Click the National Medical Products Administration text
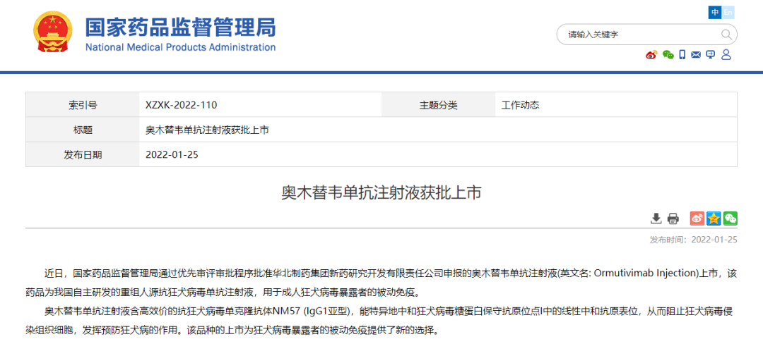 tap(181, 48)
